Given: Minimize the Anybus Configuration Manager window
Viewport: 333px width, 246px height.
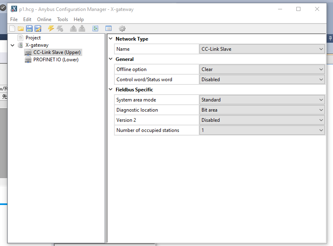Looking at the screenshot, I should [x=280, y=9].
